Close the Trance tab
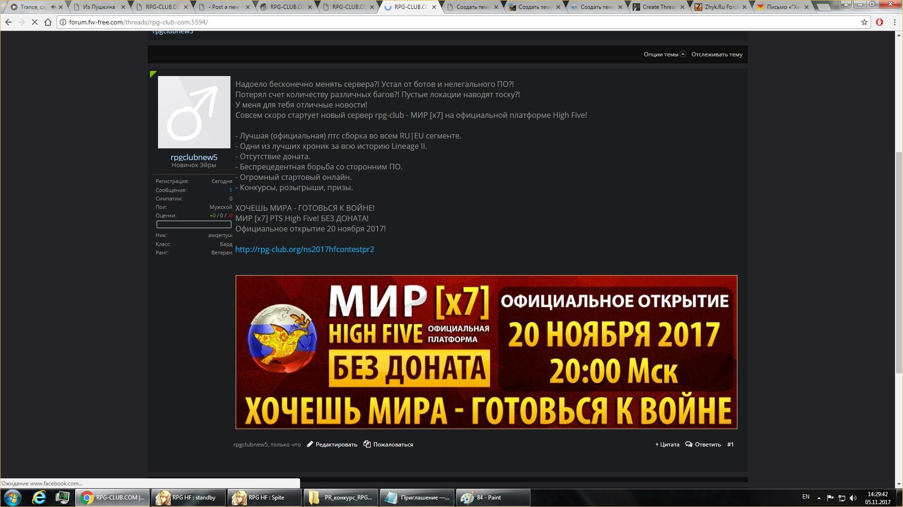The image size is (903, 507). tap(61, 7)
